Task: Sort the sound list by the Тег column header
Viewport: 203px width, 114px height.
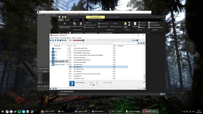Action: click(x=75, y=46)
